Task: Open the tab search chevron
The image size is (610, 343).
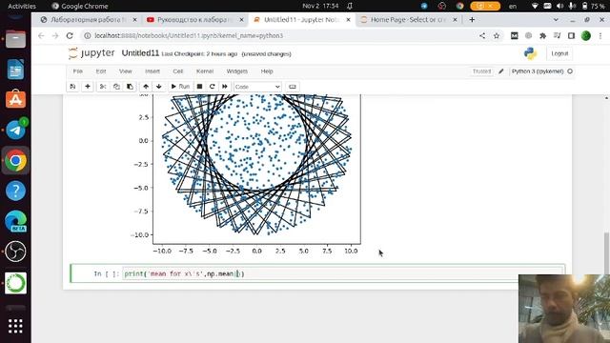Action: (x=556, y=19)
